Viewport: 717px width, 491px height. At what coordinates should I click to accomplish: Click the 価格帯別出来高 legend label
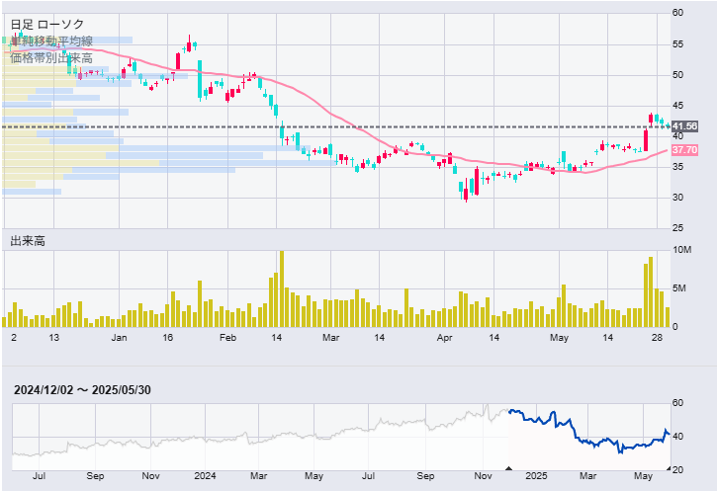(x=51, y=58)
